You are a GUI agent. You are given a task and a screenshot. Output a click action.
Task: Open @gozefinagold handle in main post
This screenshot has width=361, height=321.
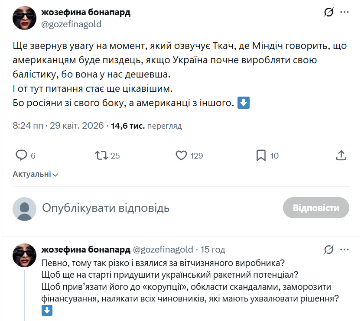coord(71,24)
